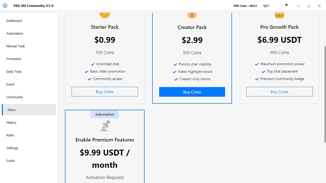The height and width of the screenshot is (183, 326).
Task: Open the Dashboard page
Action: click(x=14, y=21)
